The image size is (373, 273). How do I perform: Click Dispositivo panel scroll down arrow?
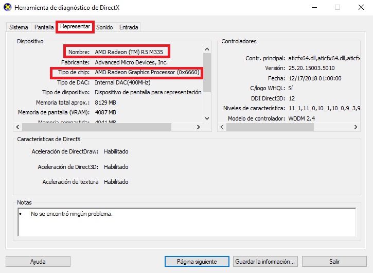tap(207, 118)
